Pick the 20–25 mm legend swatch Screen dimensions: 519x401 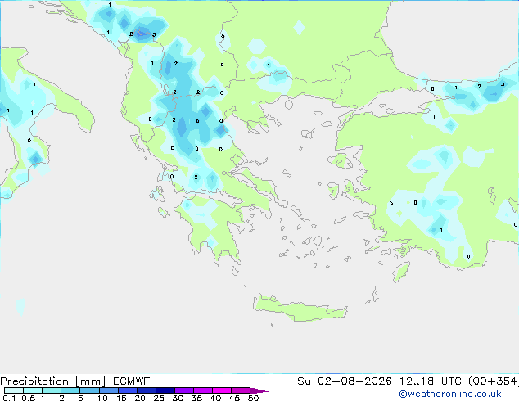(x=146, y=390)
